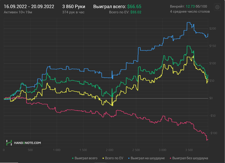225x163 pixels.
Task: Click the $200 y-axis label
Action: click(212, 29)
